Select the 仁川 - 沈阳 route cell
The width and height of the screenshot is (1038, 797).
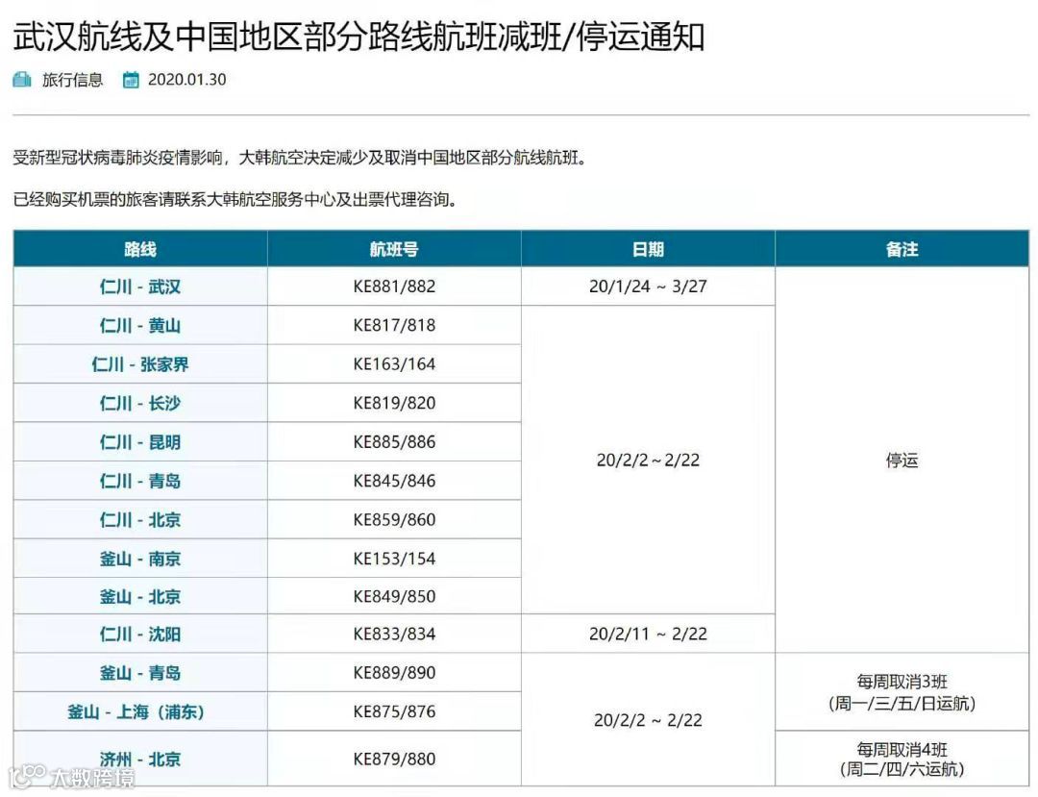click(x=140, y=634)
